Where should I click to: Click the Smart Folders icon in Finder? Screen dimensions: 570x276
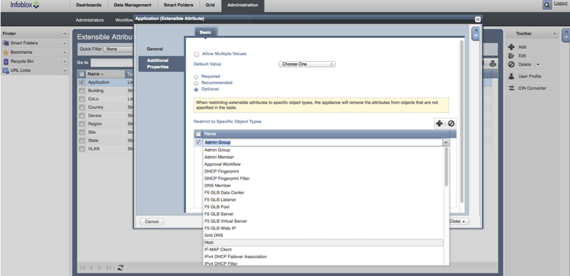click(6, 43)
